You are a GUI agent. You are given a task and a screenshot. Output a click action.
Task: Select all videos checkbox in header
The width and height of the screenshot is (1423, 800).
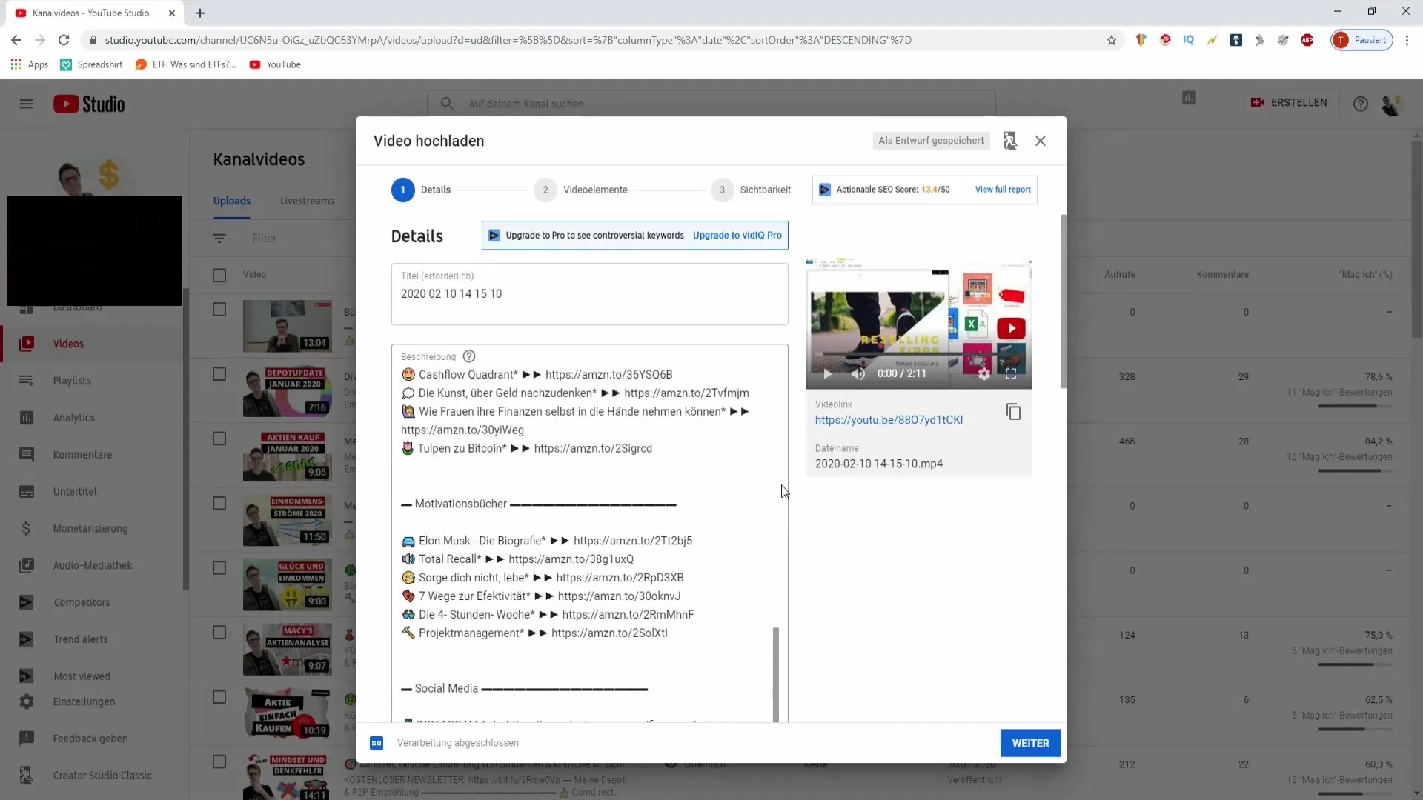tap(219, 276)
